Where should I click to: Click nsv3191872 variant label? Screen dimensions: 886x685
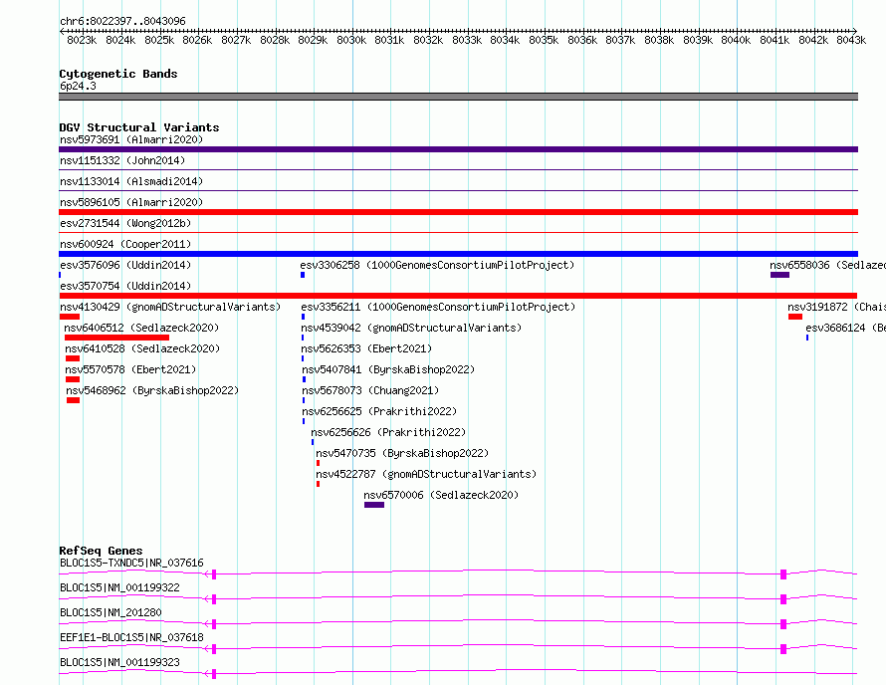[x=836, y=307]
